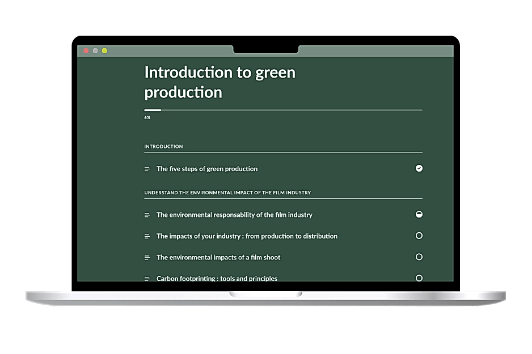Click the list icon beside 'The five steps of green production'

coord(147,169)
